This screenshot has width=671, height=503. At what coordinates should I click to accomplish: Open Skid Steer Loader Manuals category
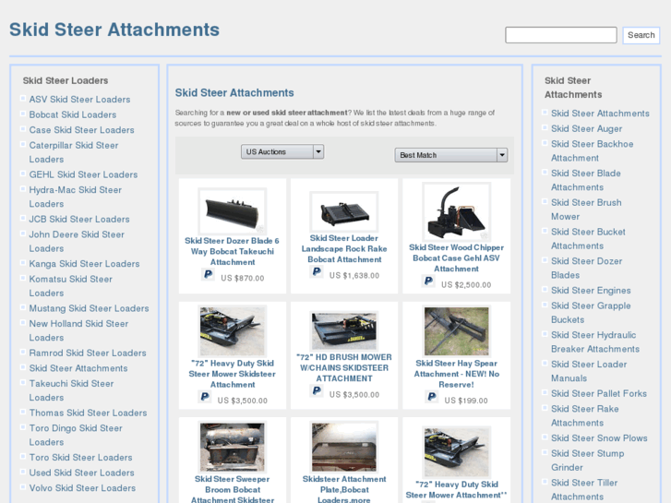click(589, 371)
